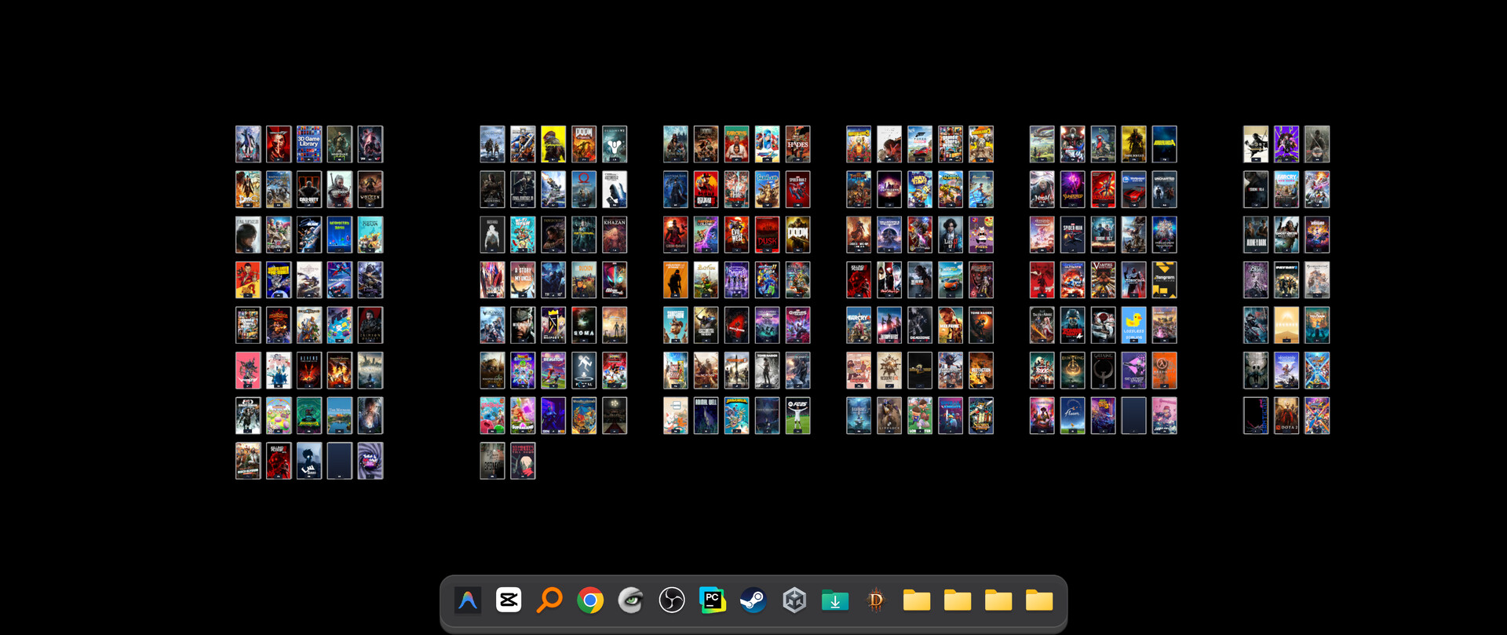The height and width of the screenshot is (635, 1507).
Task: Open Steam from the dock
Action: coord(753,600)
